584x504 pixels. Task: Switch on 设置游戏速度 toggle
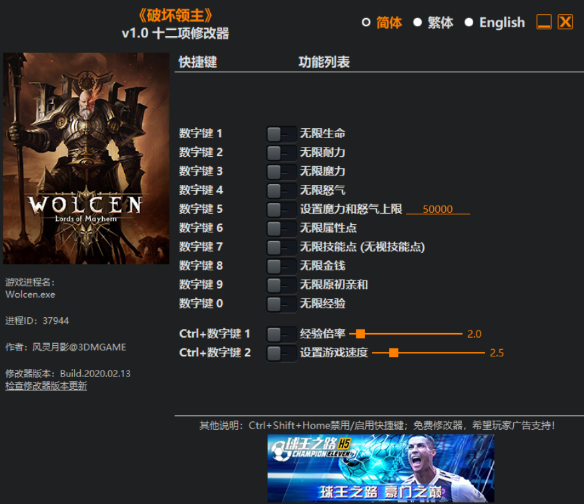pos(281,353)
